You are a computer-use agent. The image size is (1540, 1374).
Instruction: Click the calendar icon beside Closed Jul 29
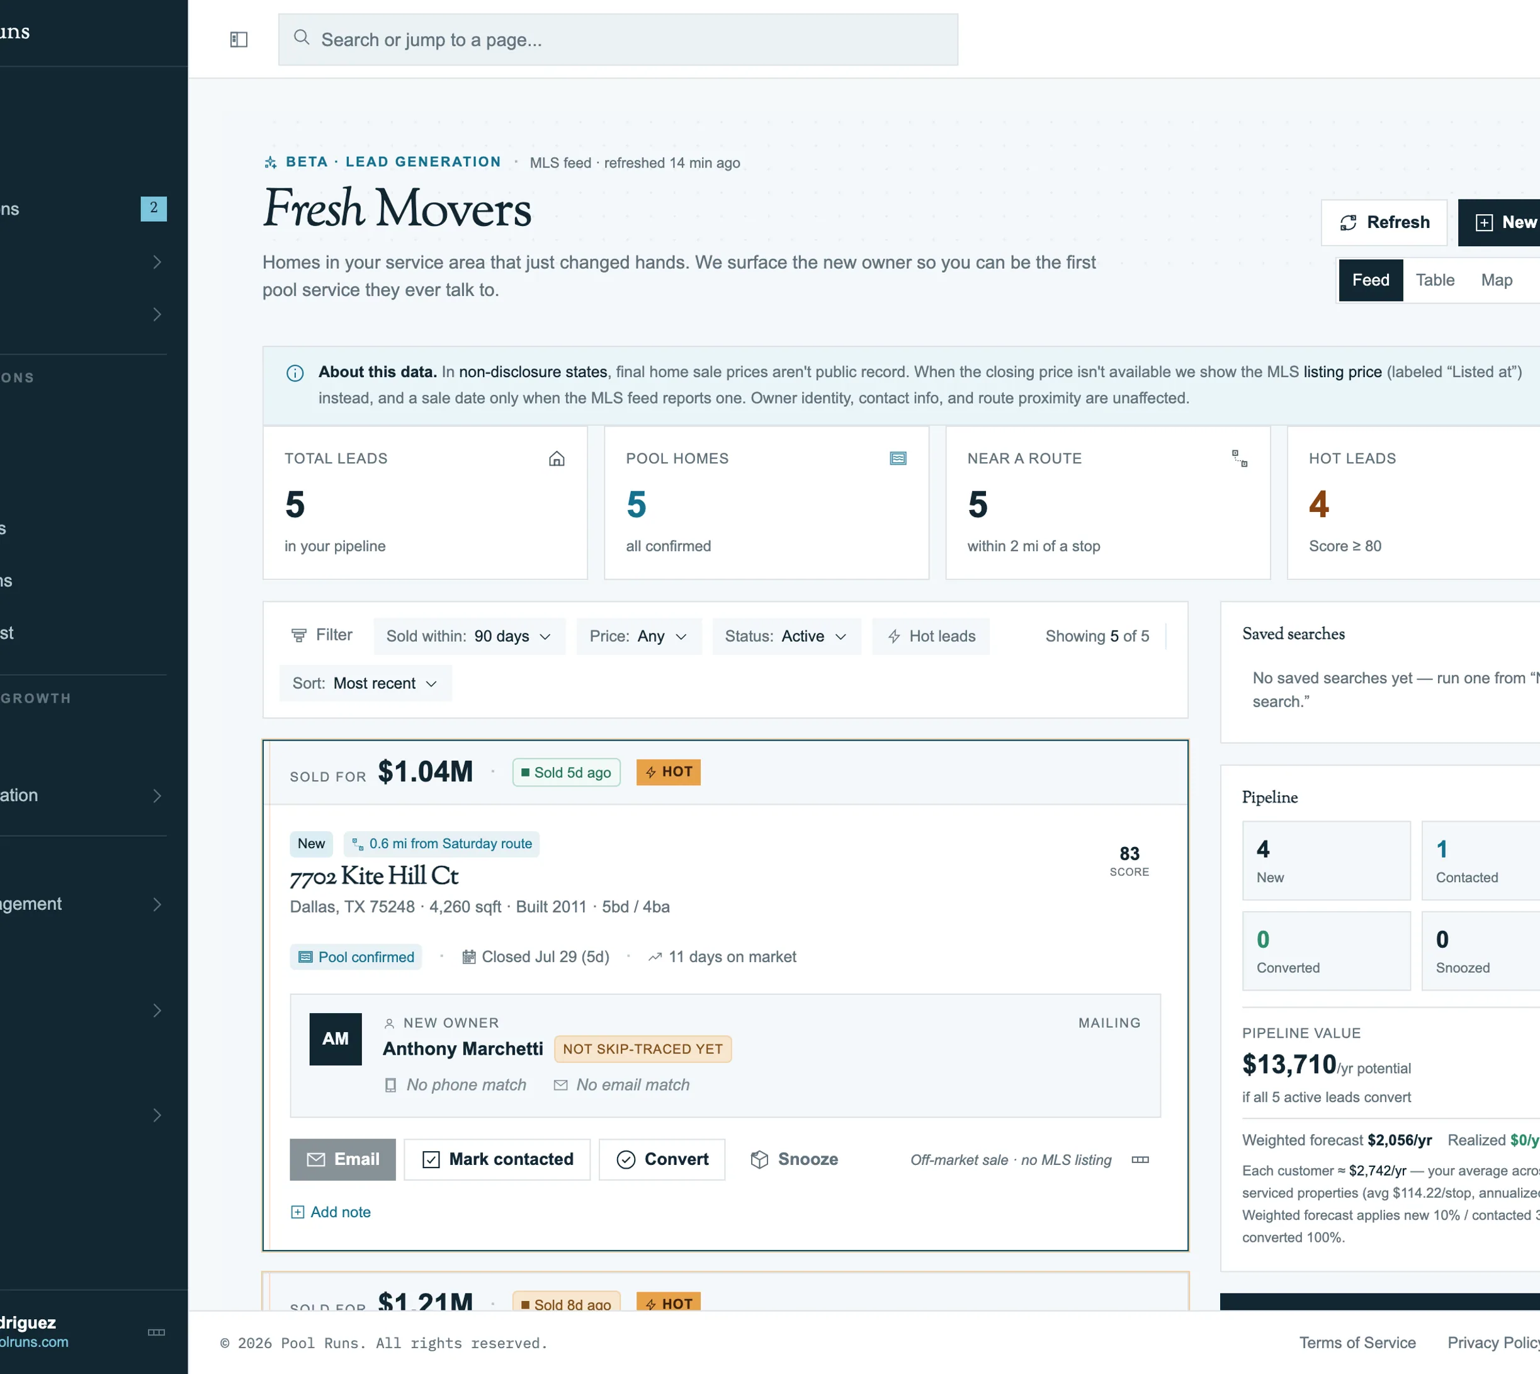pos(469,957)
